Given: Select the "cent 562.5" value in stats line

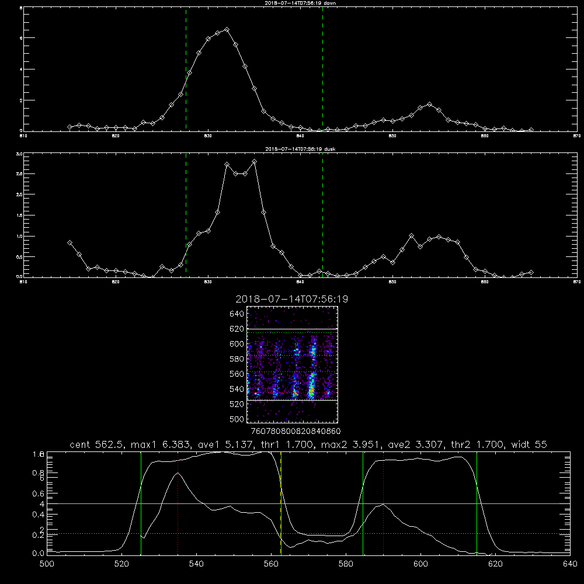Looking at the screenshot, I should pyautogui.click(x=98, y=444).
